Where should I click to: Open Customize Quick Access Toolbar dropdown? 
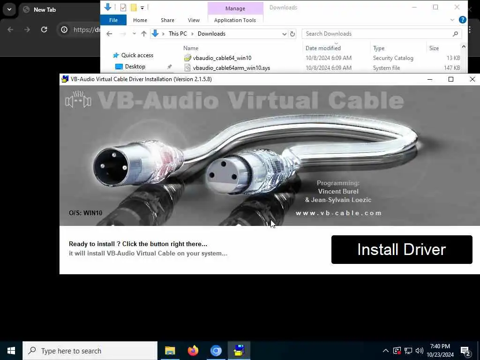(142, 7)
